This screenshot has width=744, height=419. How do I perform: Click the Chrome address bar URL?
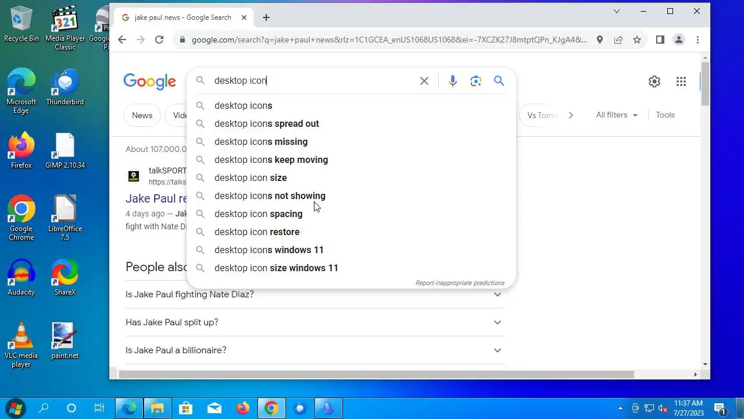click(x=389, y=40)
